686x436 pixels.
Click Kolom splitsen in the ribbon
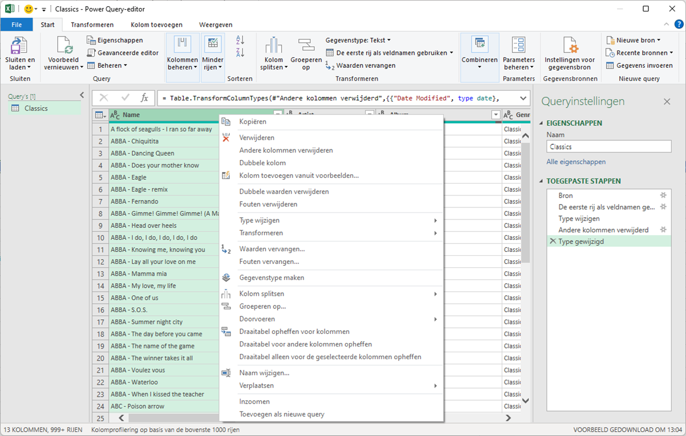pyautogui.click(x=274, y=54)
